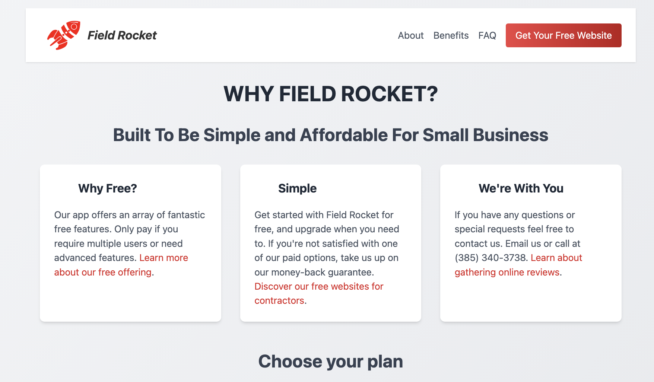
Task: Click the Simple card money-back guarantee text
Action: pos(314,272)
